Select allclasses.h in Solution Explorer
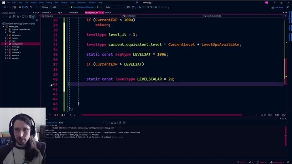This screenshot has height=164, width=292. tap(16, 35)
